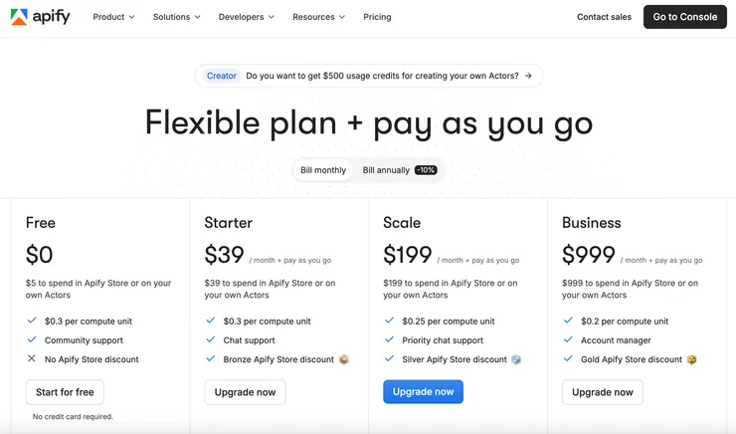Click Start for free on Free plan

pyautogui.click(x=65, y=392)
